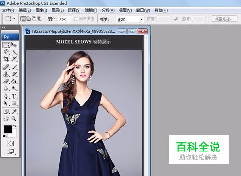Viewport: 241px width, 176px height.
Task: Click document vertical scrollbar up arrow
Action: tap(146, 38)
